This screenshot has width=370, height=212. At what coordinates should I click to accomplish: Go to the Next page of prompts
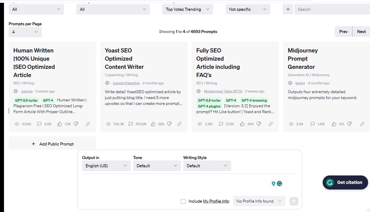point(361,31)
